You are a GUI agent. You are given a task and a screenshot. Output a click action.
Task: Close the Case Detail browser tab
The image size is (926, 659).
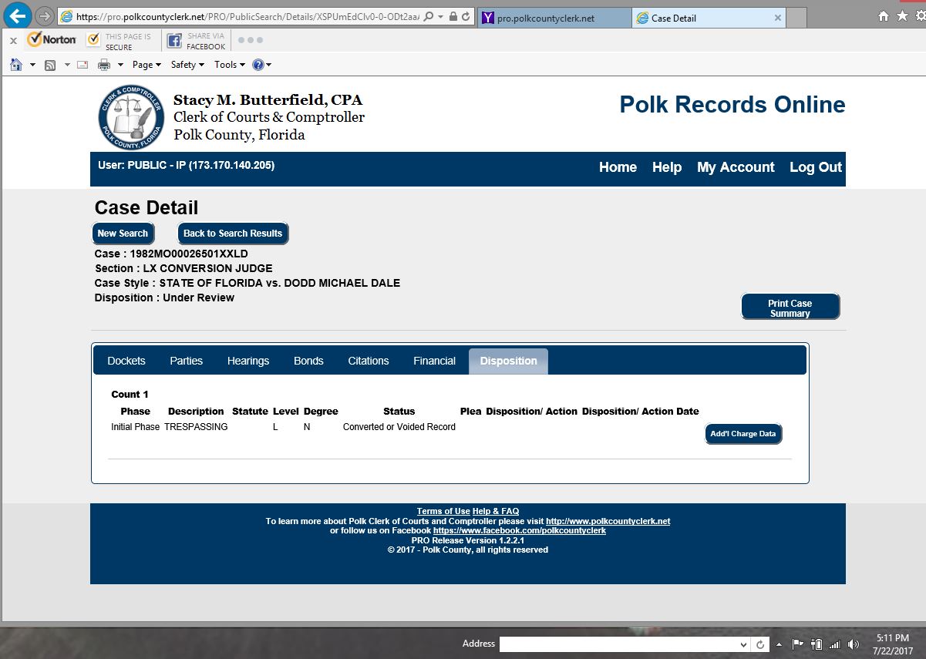[777, 18]
